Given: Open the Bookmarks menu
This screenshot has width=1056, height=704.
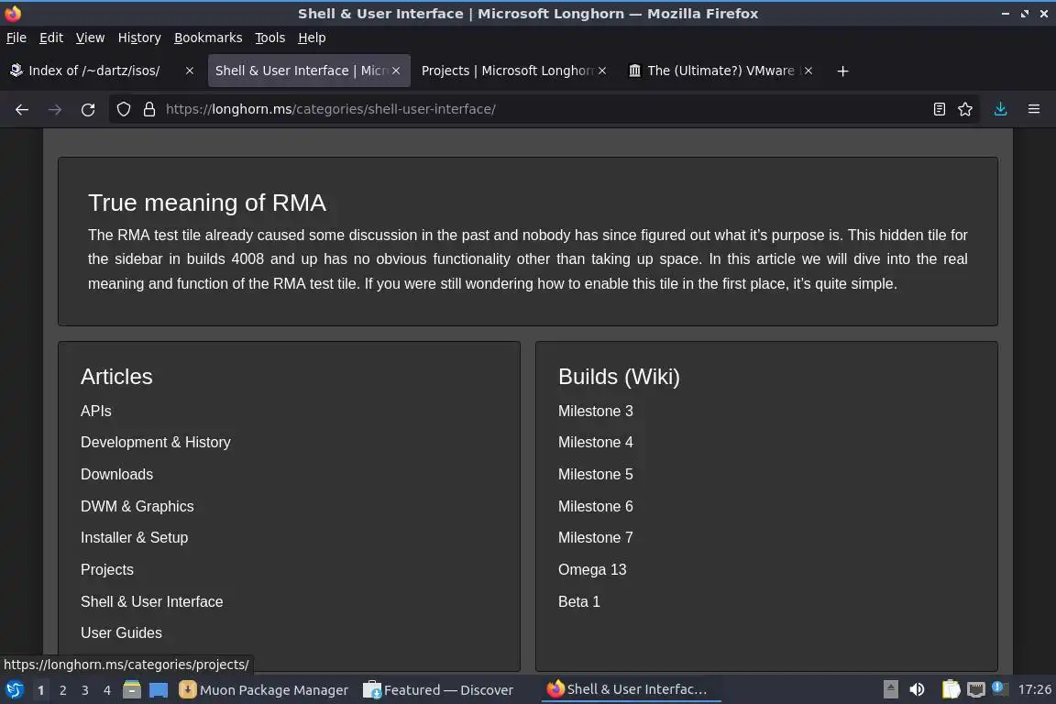Looking at the screenshot, I should coord(208,38).
